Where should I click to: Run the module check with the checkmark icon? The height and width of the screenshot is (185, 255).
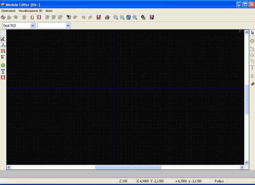152,17
